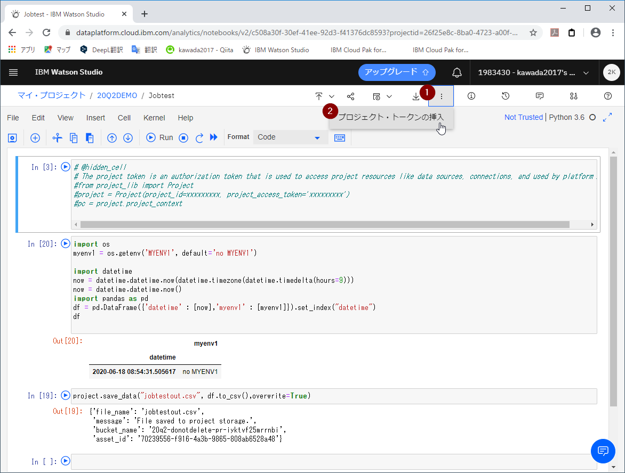Screen dimensions: 625x473
Task: Run the selected cell
Action: (159, 137)
